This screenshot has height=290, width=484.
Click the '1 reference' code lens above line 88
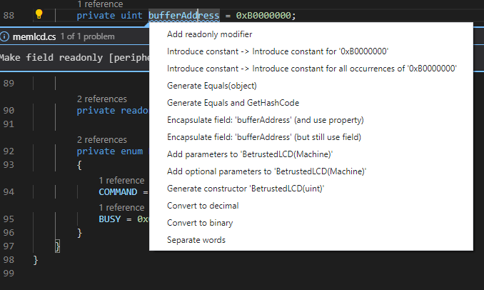[100, 4]
